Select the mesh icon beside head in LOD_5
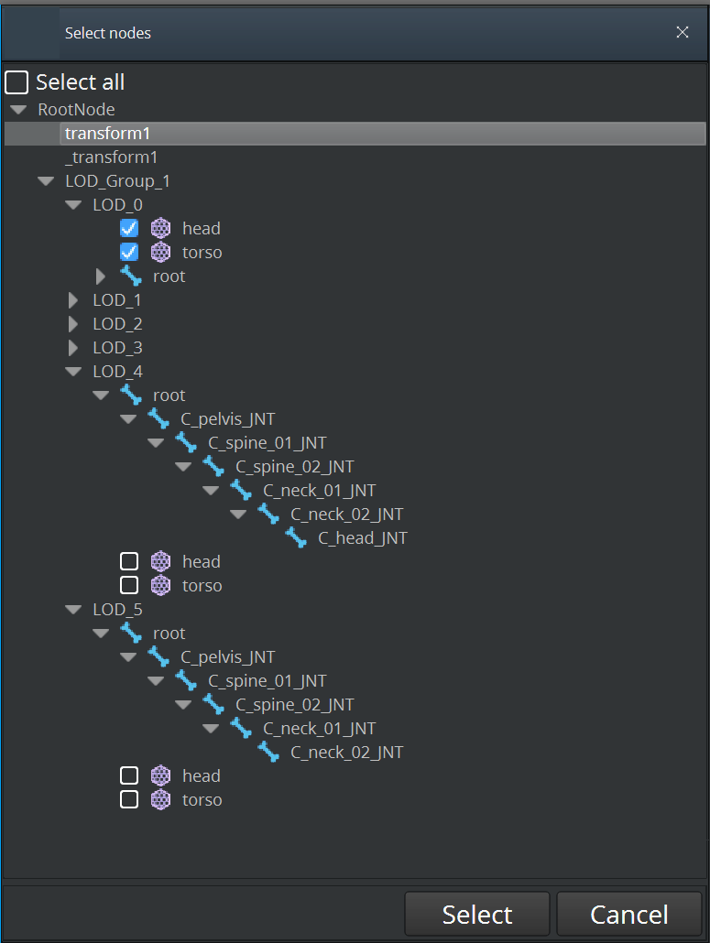Viewport: 710px width, 943px height. tap(160, 775)
